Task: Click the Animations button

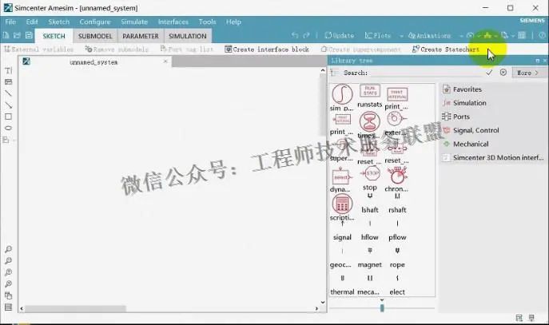Action: coord(430,36)
